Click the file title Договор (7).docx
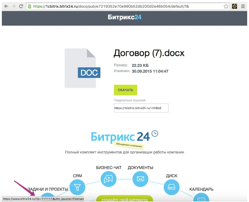Screen dimensions: 249x202 click(149, 53)
